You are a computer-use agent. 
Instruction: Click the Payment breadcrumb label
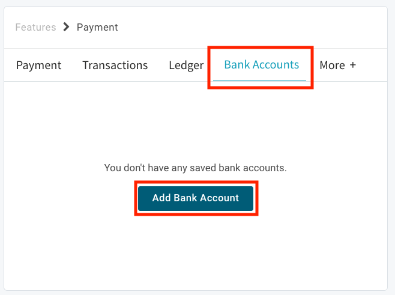pyautogui.click(x=97, y=27)
